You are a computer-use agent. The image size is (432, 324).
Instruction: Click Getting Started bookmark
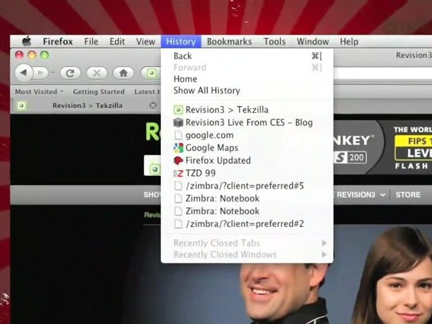[99, 92]
